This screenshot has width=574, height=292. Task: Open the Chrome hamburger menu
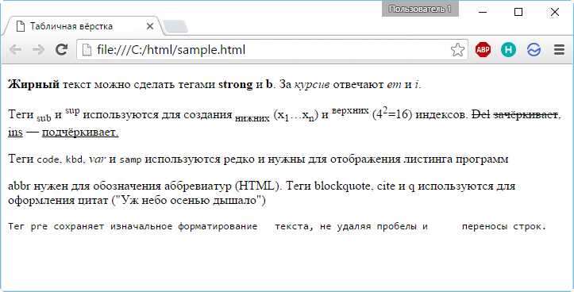point(560,49)
